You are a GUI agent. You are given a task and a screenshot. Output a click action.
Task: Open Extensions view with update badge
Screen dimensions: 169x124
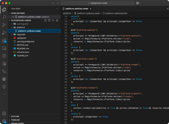click(x=4, y=41)
